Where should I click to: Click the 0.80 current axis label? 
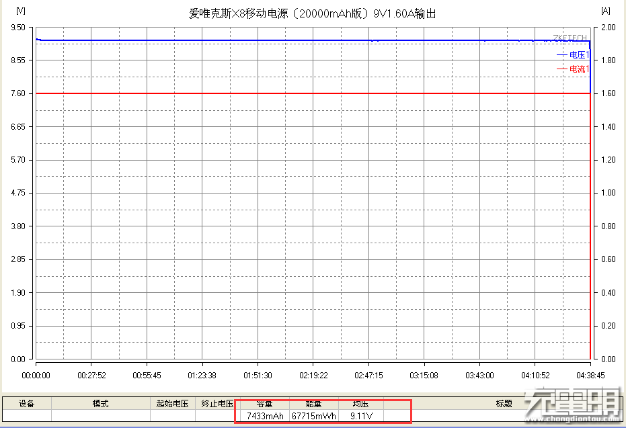coord(608,226)
